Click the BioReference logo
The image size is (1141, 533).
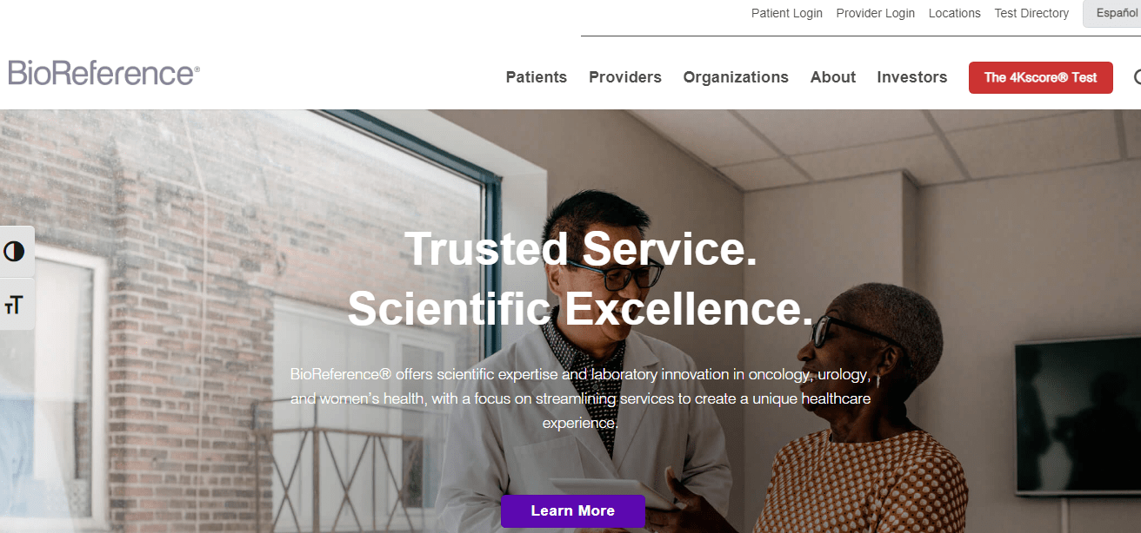point(103,73)
